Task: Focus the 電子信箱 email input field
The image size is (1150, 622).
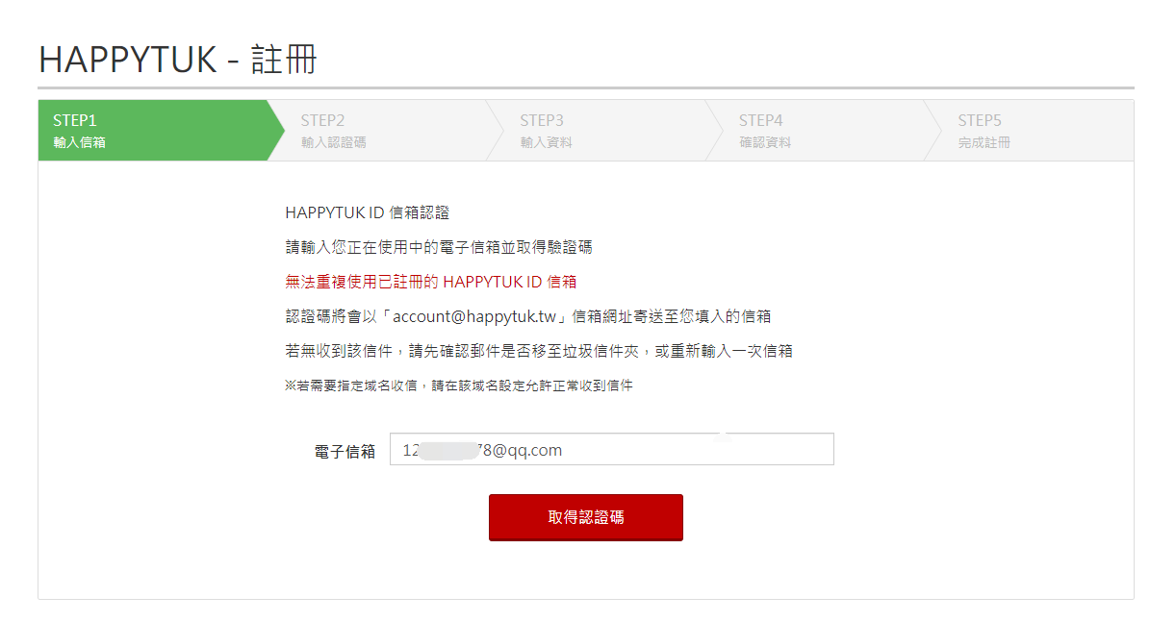Action: [612, 449]
